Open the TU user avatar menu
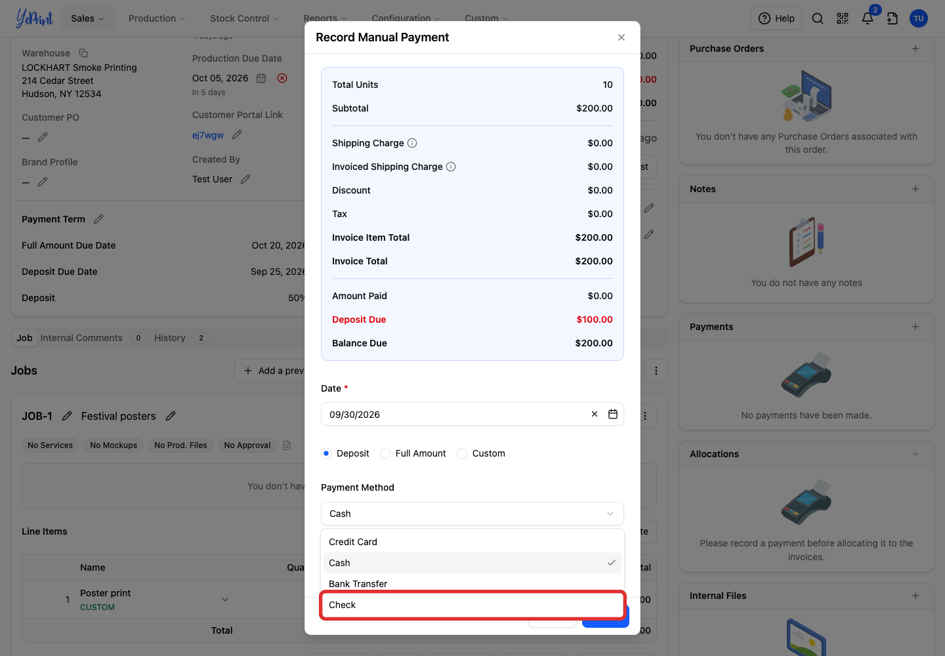This screenshot has width=945, height=656. click(x=919, y=18)
